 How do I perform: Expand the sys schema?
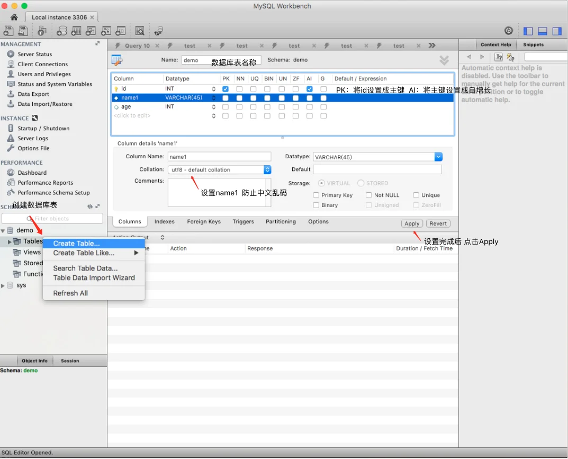pos(3,285)
